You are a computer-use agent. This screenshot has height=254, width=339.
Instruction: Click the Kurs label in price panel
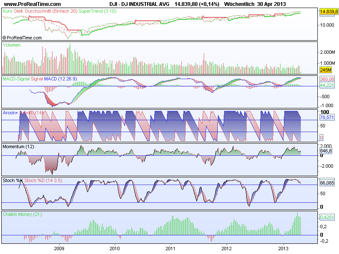pos(8,11)
